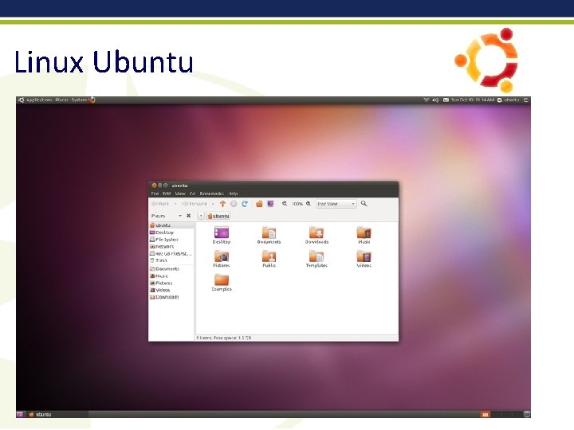Open the Examples folder icon
This screenshot has width=574, height=430.
pyautogui.click(x=222, y=280)
